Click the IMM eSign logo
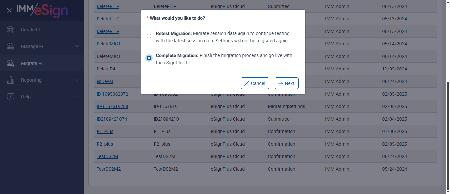The width and height of the screenshot is (450, 194). 42,10
